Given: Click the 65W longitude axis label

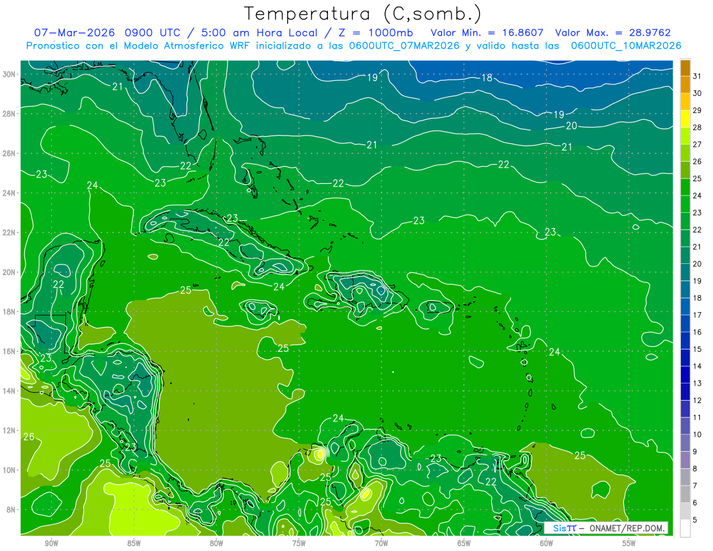Looking at the screenshot, I should click(464, 543).
